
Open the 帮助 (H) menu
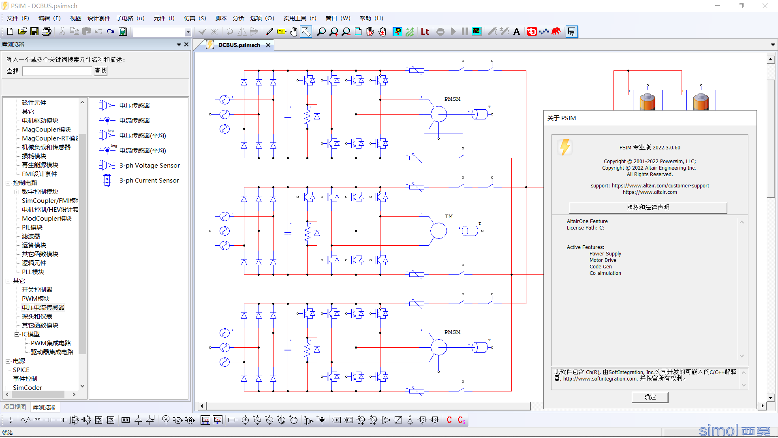click(x=371, y=18)
